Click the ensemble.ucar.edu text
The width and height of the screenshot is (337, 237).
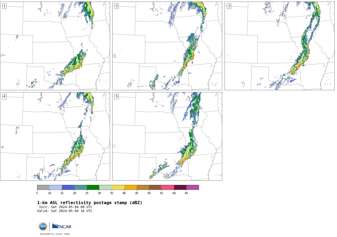point(55,234)
